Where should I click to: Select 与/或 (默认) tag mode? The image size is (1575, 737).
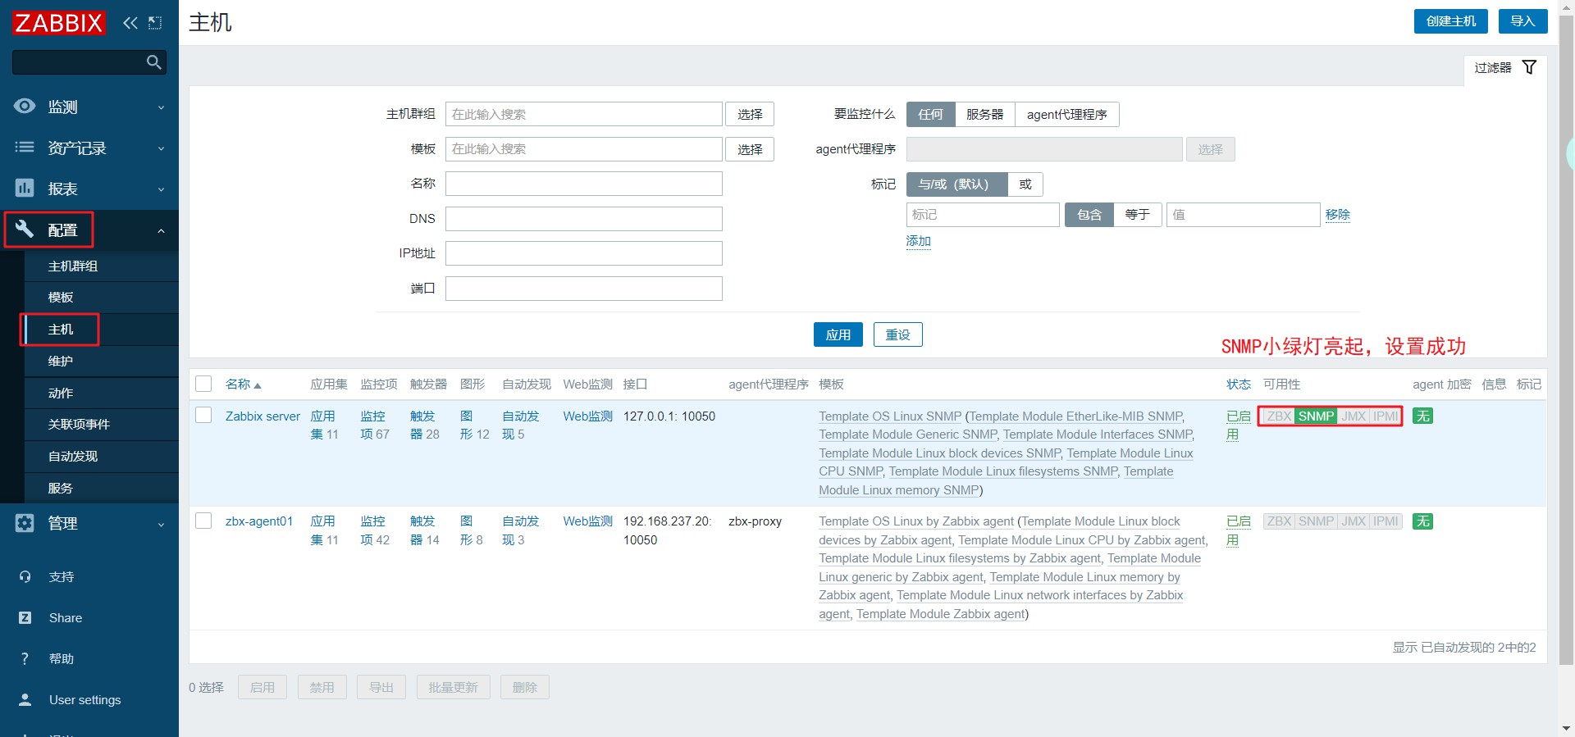pyautogui.click(x=956, y=184)
